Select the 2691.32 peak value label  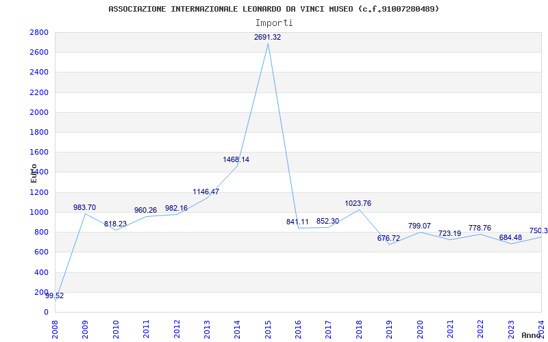click(x=267, y=38)
